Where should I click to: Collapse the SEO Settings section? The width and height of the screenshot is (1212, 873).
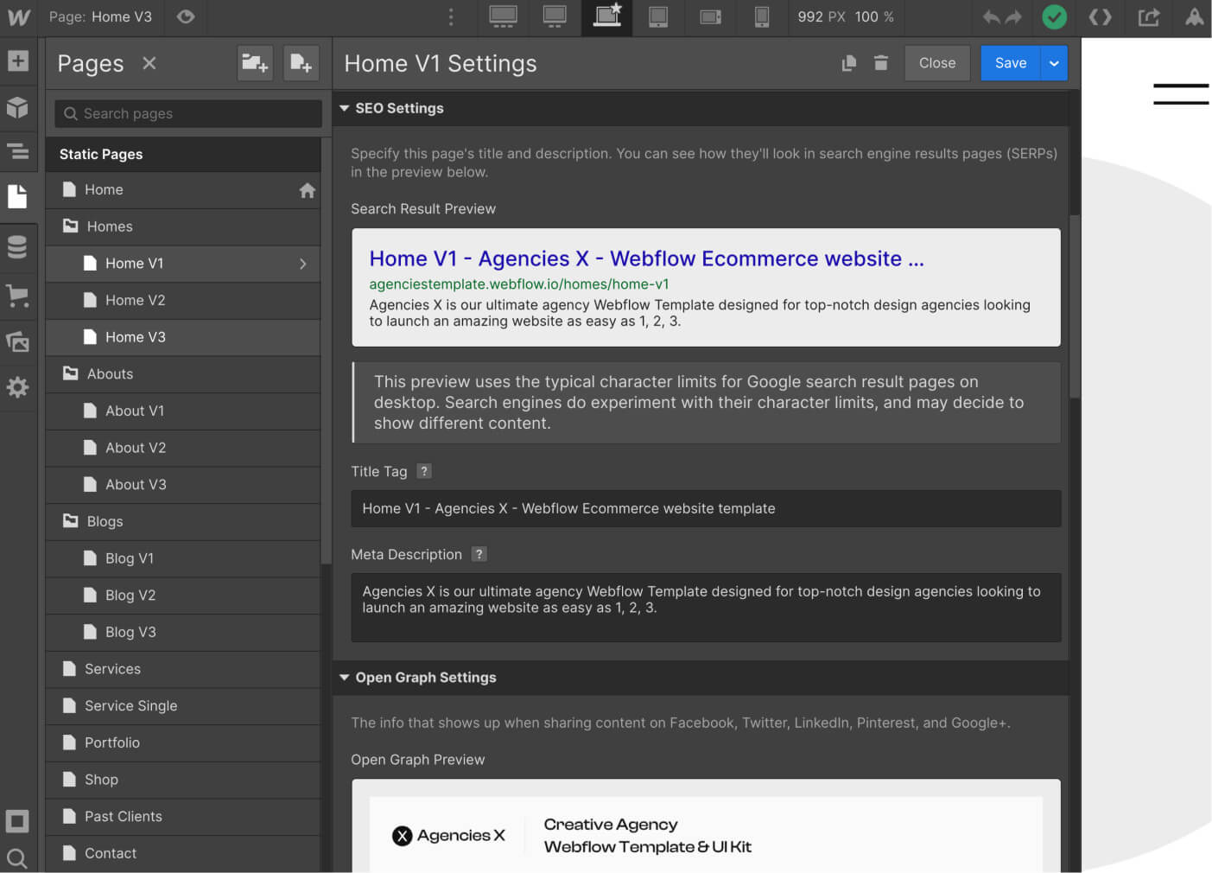click(x=344, y=108)
